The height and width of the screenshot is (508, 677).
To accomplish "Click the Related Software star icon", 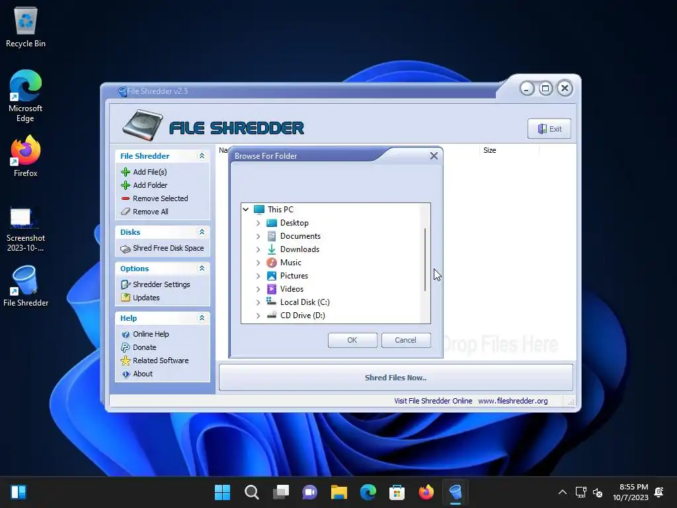I will pos(126,360).
